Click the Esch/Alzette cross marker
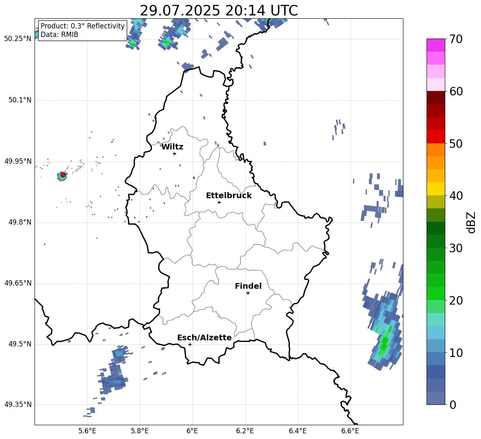481x439 pixels. point(190,344)
